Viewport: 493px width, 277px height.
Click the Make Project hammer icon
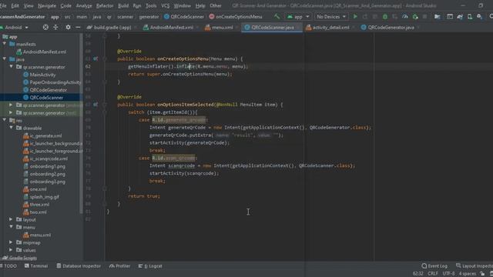(x=277, y=16)
